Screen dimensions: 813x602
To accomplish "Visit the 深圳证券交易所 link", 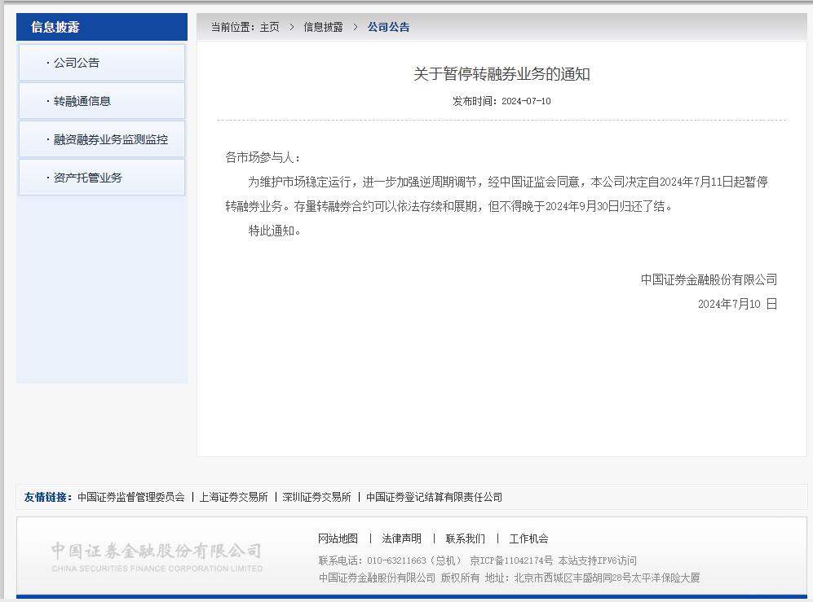I will (316, 498).
